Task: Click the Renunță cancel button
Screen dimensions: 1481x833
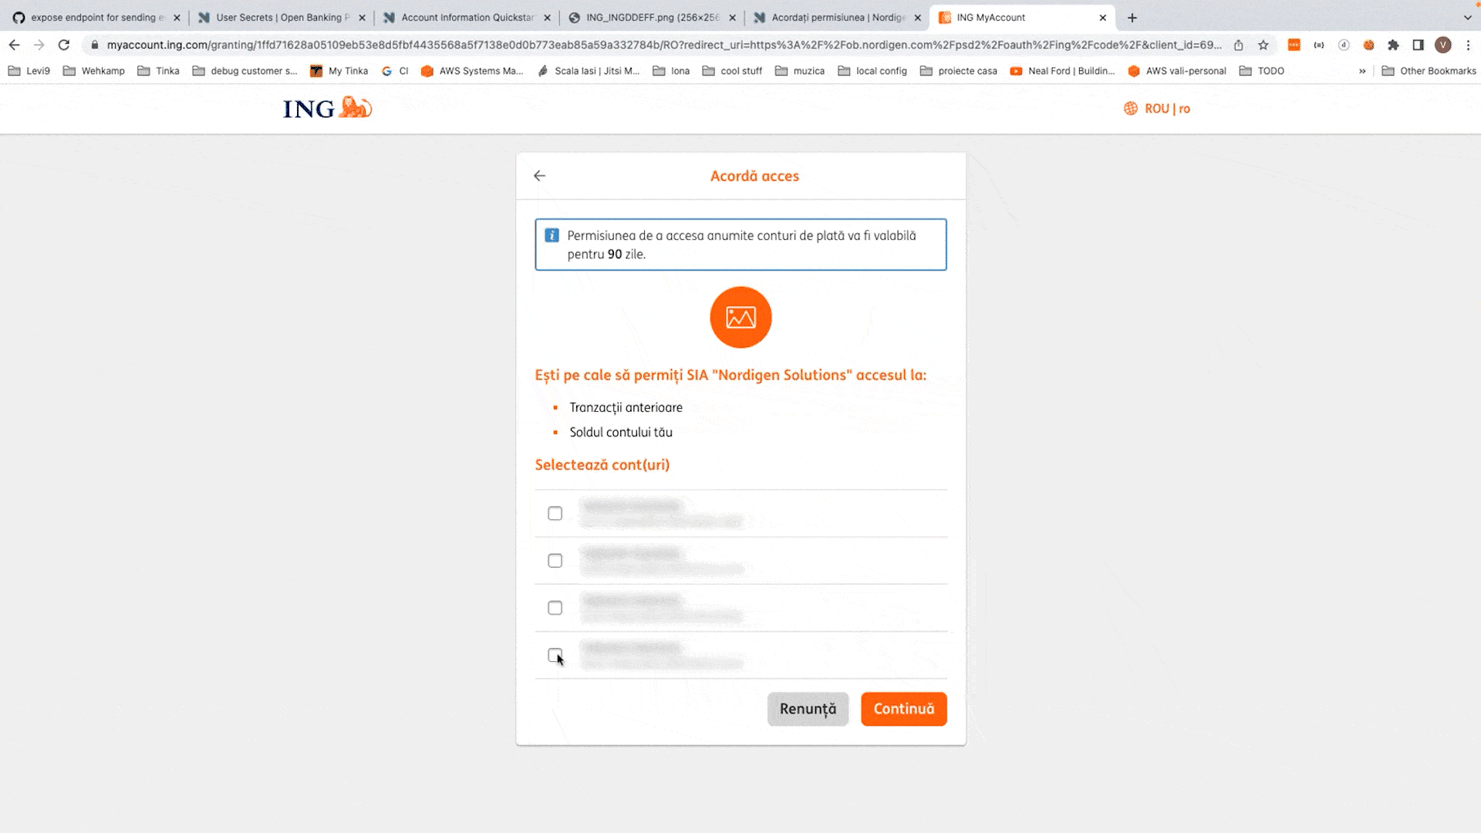Action: (x=808, y=709)
